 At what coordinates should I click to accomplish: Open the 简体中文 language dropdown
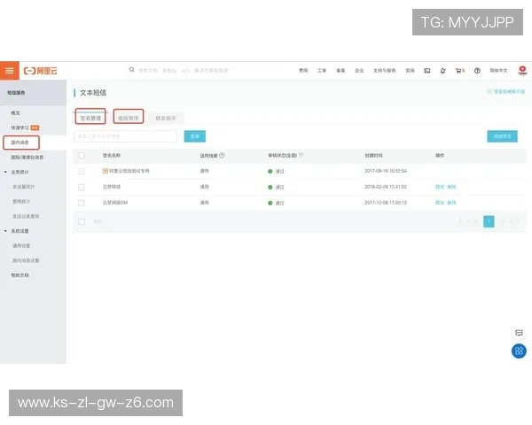[498, 71]
